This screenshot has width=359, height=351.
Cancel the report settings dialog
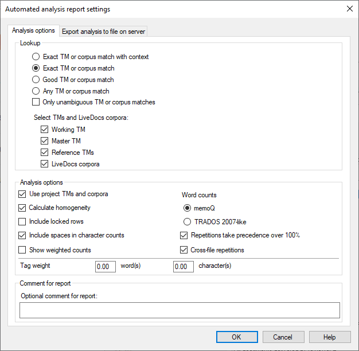283,337
